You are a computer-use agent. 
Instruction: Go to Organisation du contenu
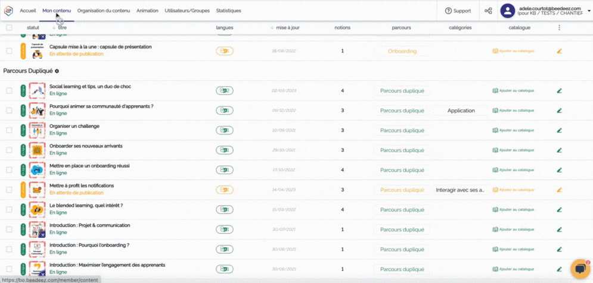point(104,11)
